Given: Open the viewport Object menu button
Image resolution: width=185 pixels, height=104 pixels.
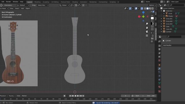Looking at the screenshot, I should (x=28, y=8).
